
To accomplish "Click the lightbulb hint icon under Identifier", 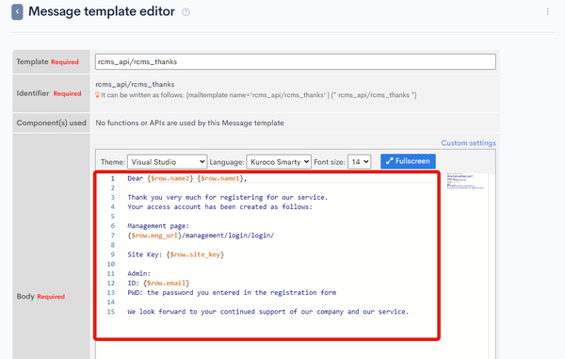I will pyautogui.click(x=97, y=95).
